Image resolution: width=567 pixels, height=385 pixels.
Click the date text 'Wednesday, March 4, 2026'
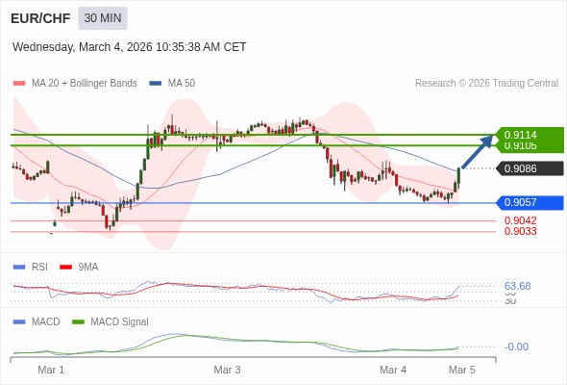[83, 47]
